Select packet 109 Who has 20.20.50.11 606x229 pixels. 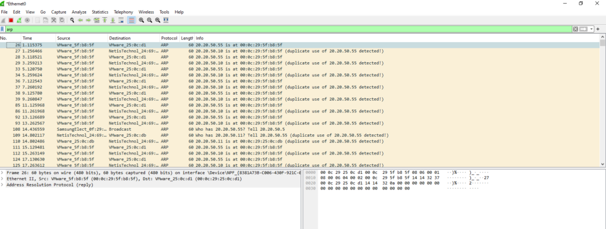(x=299, y=136)
